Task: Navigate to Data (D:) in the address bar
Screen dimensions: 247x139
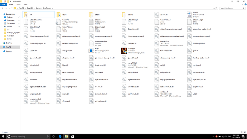Action: click(30, 8)
